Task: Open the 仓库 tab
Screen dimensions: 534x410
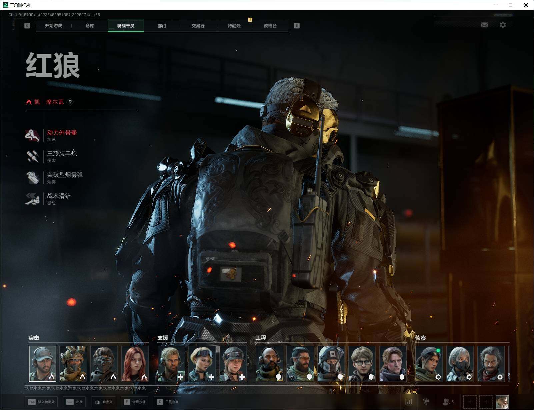Action: [90, 26]
